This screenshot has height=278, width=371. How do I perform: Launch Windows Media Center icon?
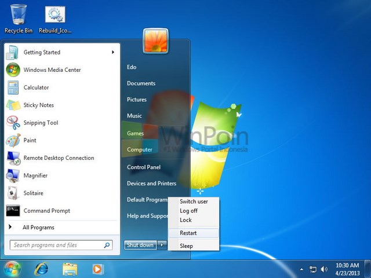(x=13, y=69)
